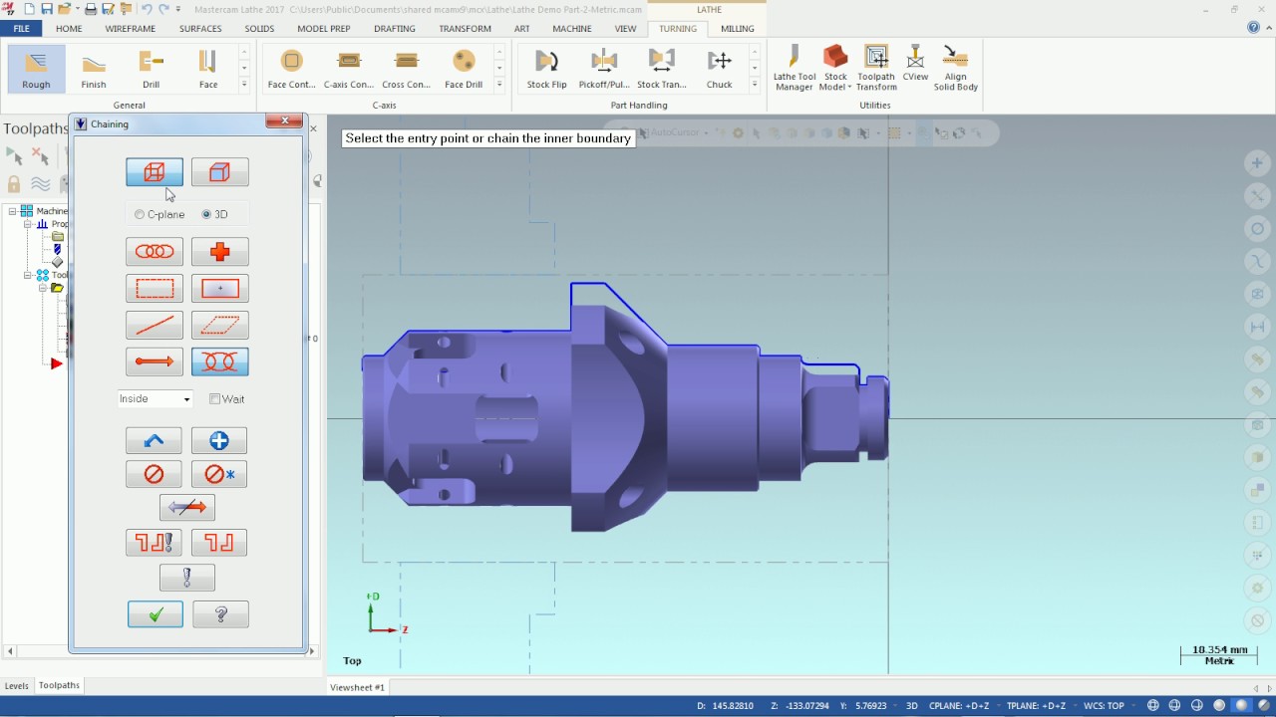Select solids chaining mode in Chaining dialog
Screen dimensions: 1276x717
click(x=220, y=172)
